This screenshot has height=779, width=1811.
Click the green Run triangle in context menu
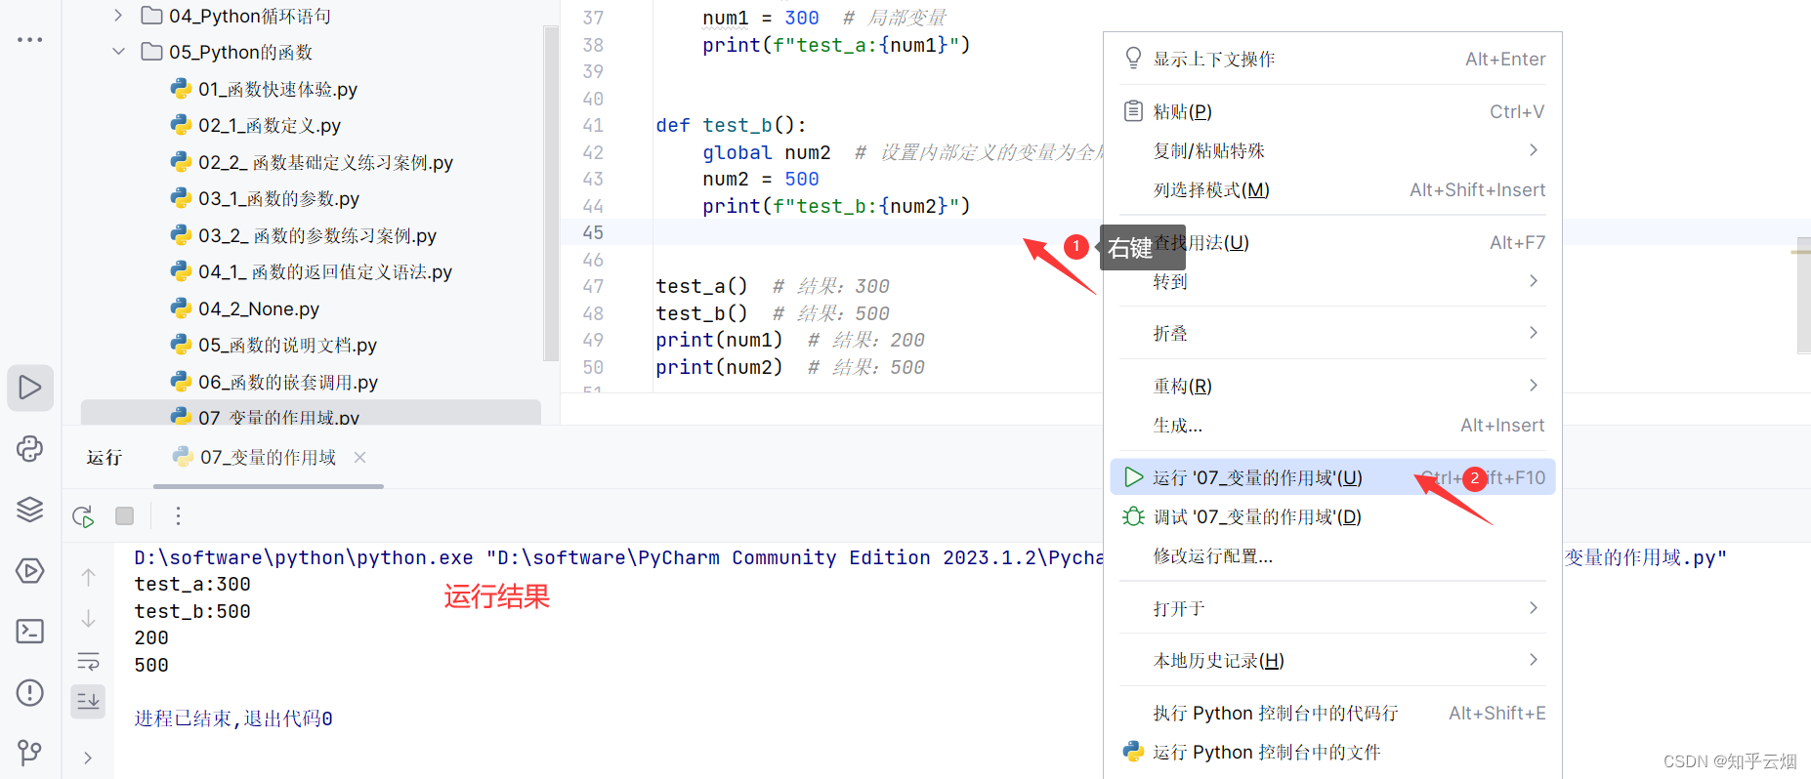pos(1133,477)
